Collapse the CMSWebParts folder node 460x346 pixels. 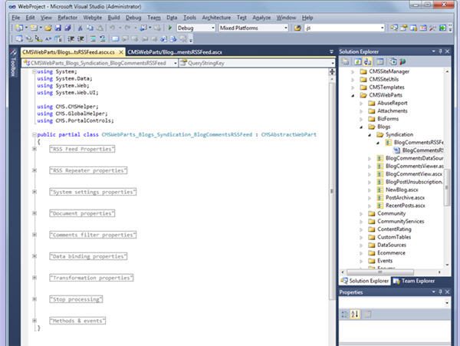coord(352,96)
